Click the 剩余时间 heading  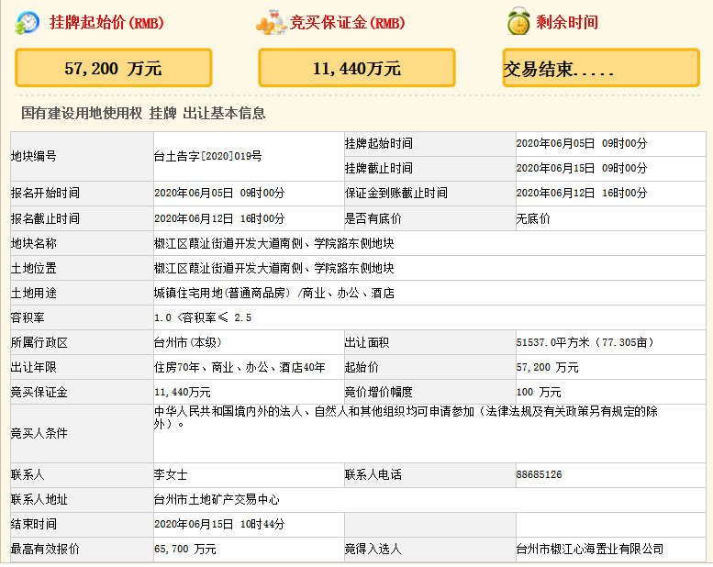[567, 22]
